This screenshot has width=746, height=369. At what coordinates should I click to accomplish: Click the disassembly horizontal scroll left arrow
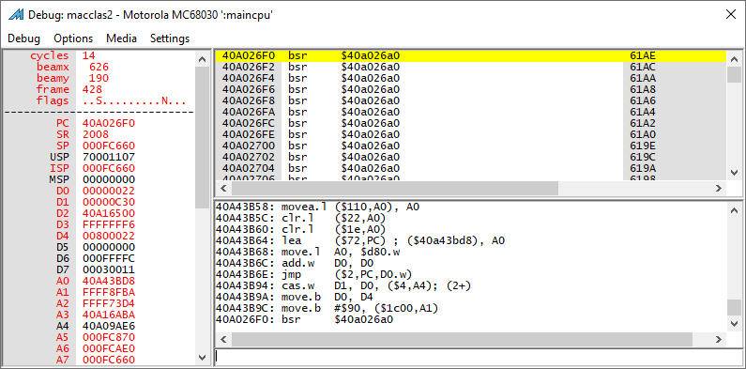[x=223, y=188]
